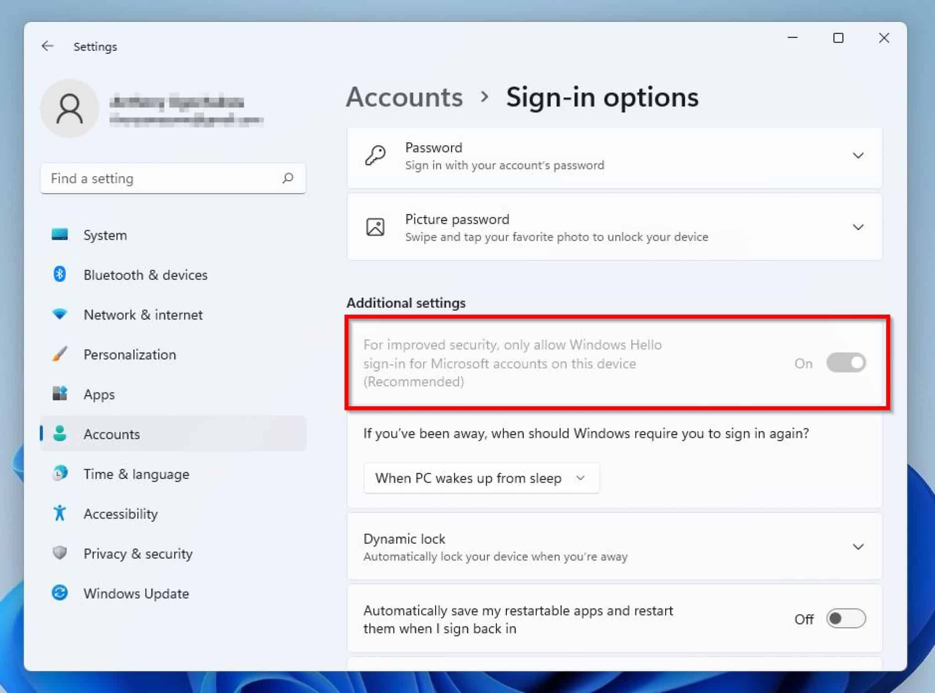This screenshot has height=693, width=935.
Task: Open the sign-in again timing dropdown
Action: tap(481, 478)
